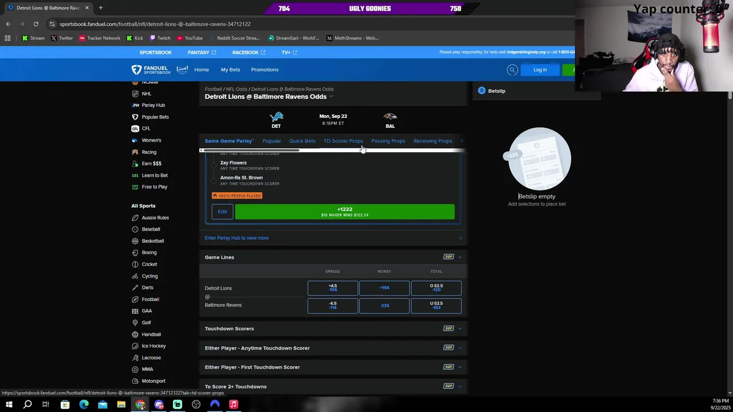This screenshot has width=733, height=412.
Task: Click the FanDuel Sportsbook logo
Action: [x=151, y=70]
